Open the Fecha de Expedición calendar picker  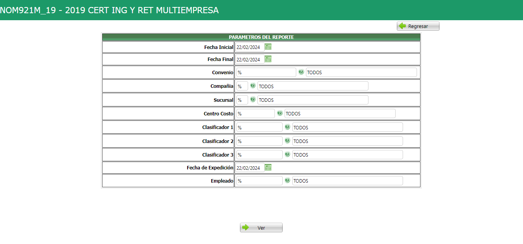pos(268,167)
